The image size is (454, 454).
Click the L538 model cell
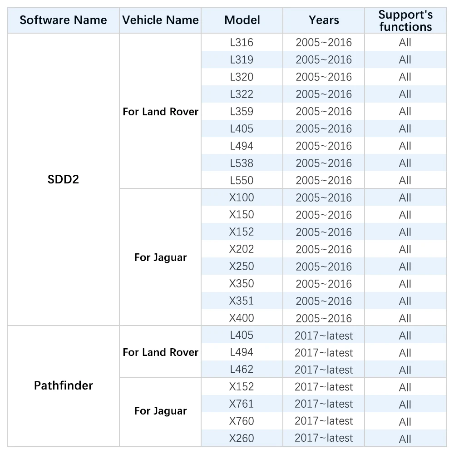point(242,163)
